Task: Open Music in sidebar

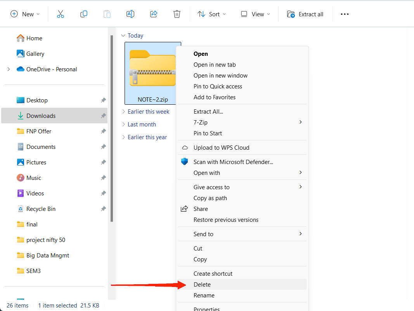Action: 29,178
